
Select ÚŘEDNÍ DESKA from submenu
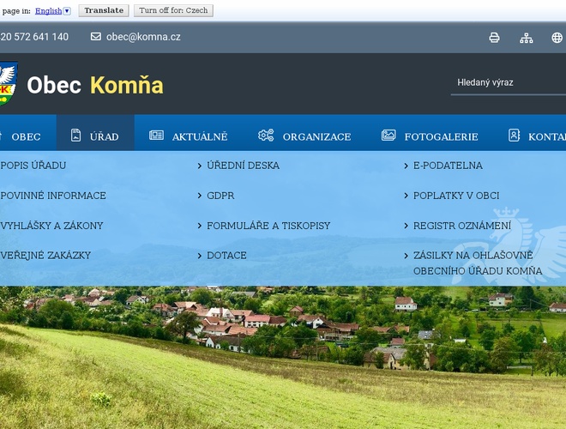click(243, 166)
